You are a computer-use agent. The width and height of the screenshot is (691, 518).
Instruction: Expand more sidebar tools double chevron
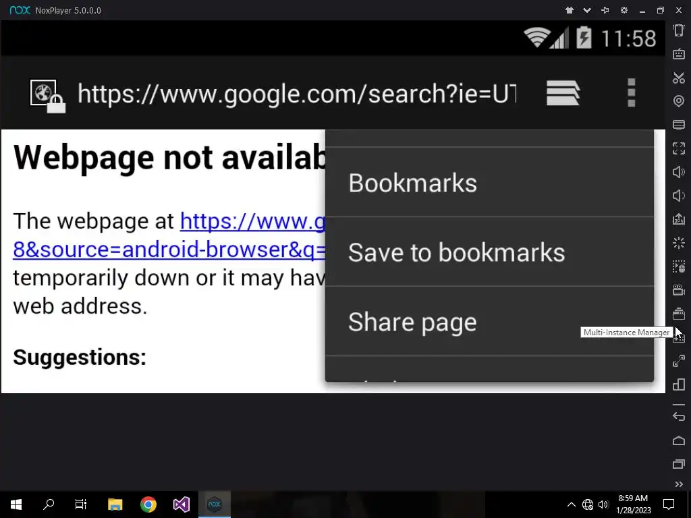pos(679,484)
